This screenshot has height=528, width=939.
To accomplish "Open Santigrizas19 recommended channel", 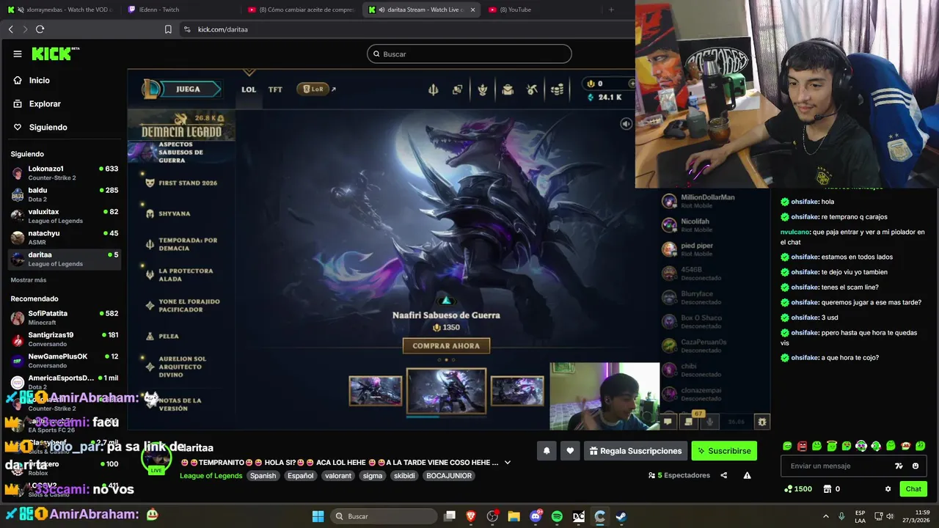I will click(x=65, y=339).
